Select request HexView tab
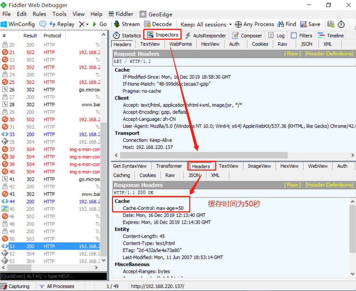The width and height of the screenshot is (356, 291). [210, 44]
